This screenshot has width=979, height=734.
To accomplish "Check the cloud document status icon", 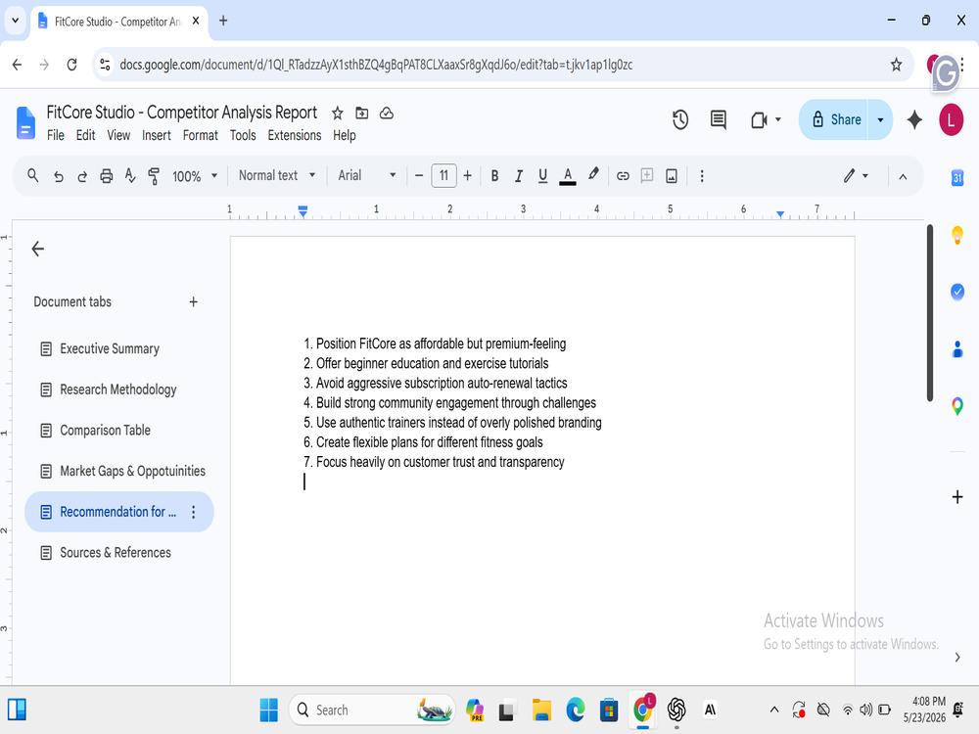I will [x=387, y=113].
